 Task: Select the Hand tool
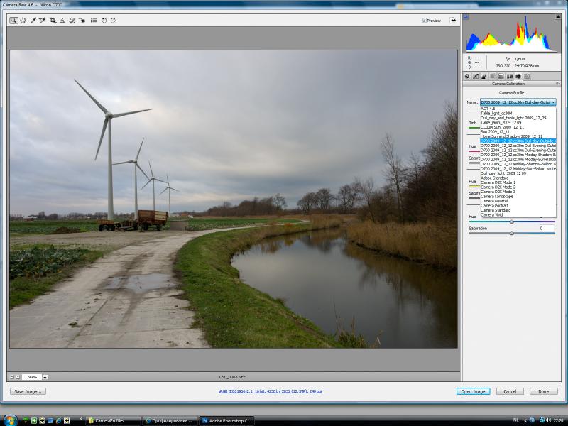[23, 21]
